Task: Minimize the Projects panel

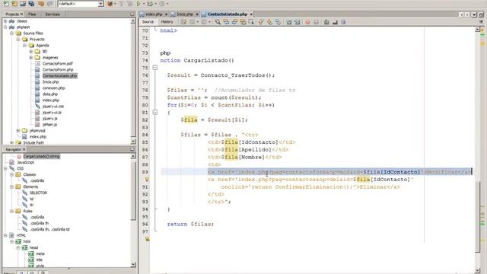Action: [x=132, y=14]
